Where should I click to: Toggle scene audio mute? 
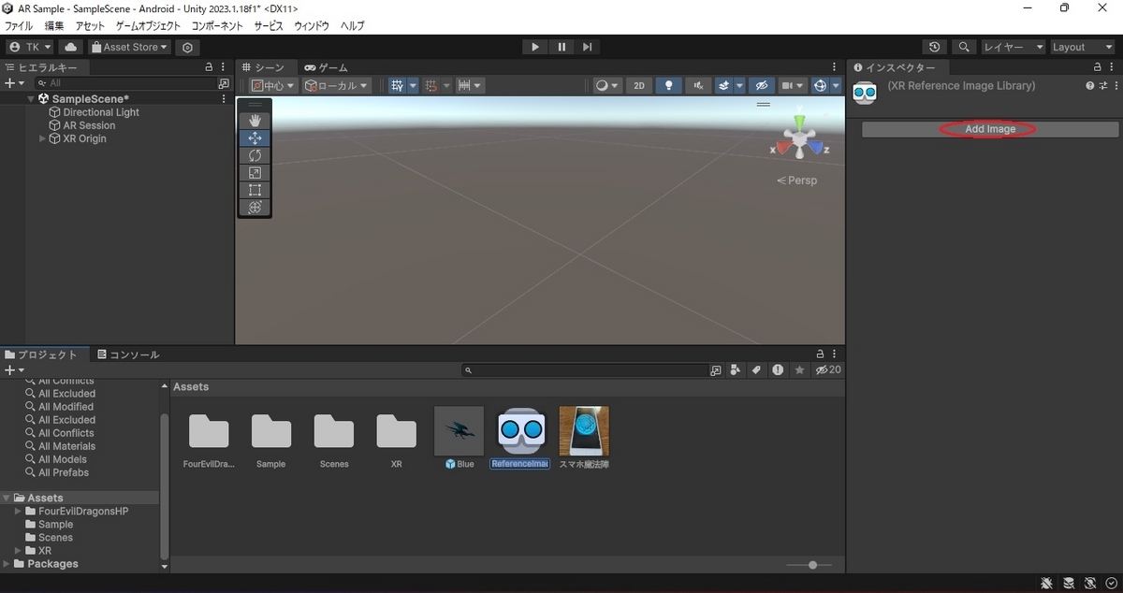click(x=698, y=85)
